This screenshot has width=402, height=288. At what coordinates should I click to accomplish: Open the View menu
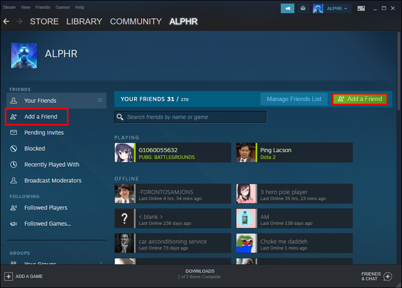point(25,7)
